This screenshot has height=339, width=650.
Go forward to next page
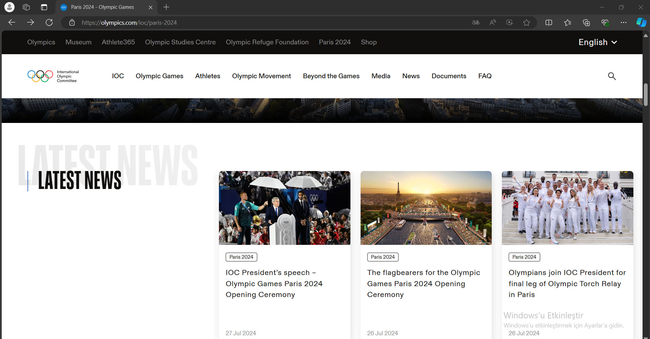pyautogui.click(x=31, y=22)
